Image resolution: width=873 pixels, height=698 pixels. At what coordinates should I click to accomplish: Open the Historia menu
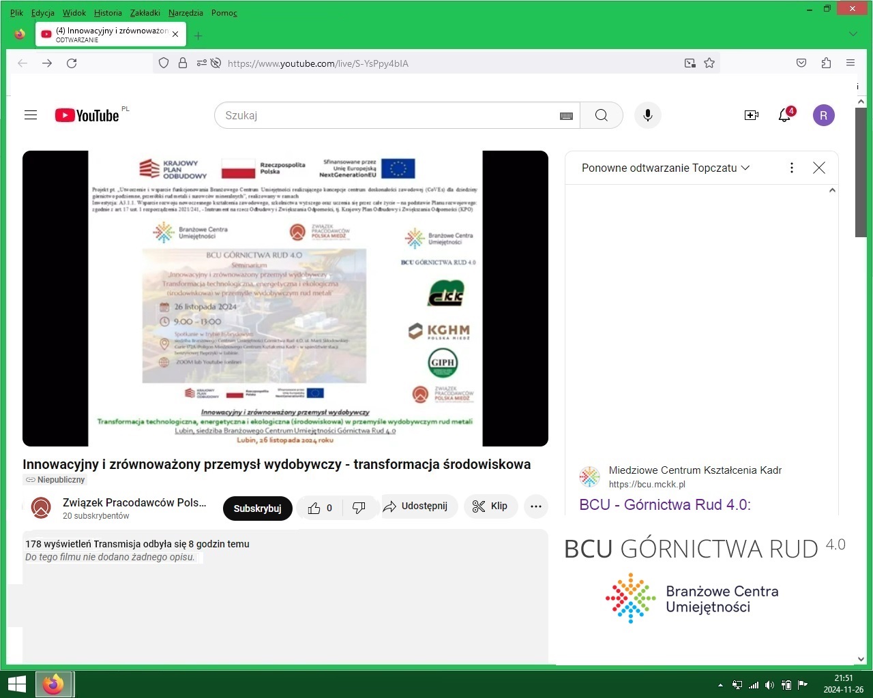pos(108,12)
